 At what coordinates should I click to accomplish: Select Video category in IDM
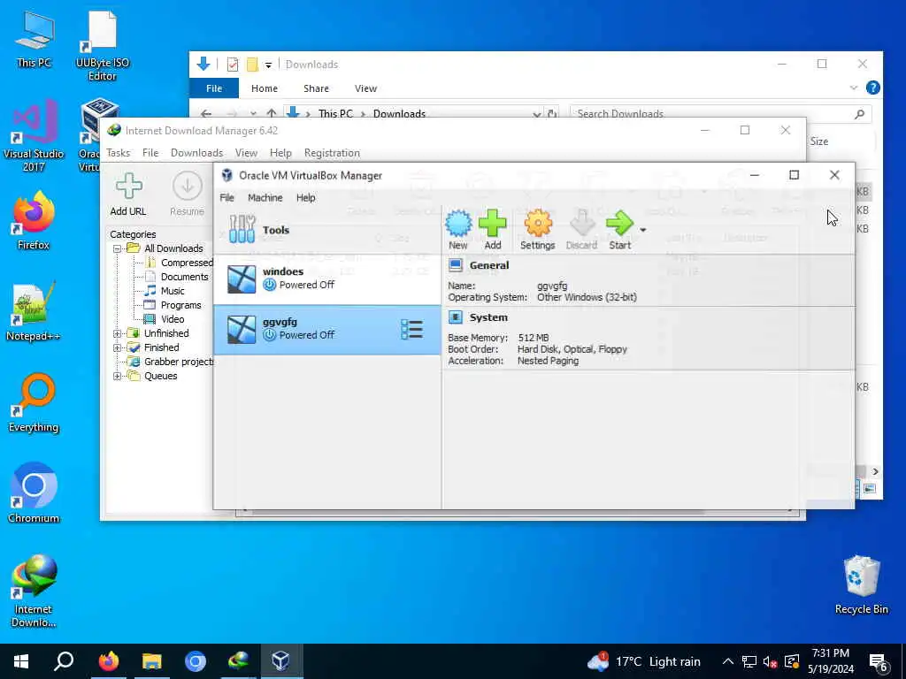[x=173, y=319]
